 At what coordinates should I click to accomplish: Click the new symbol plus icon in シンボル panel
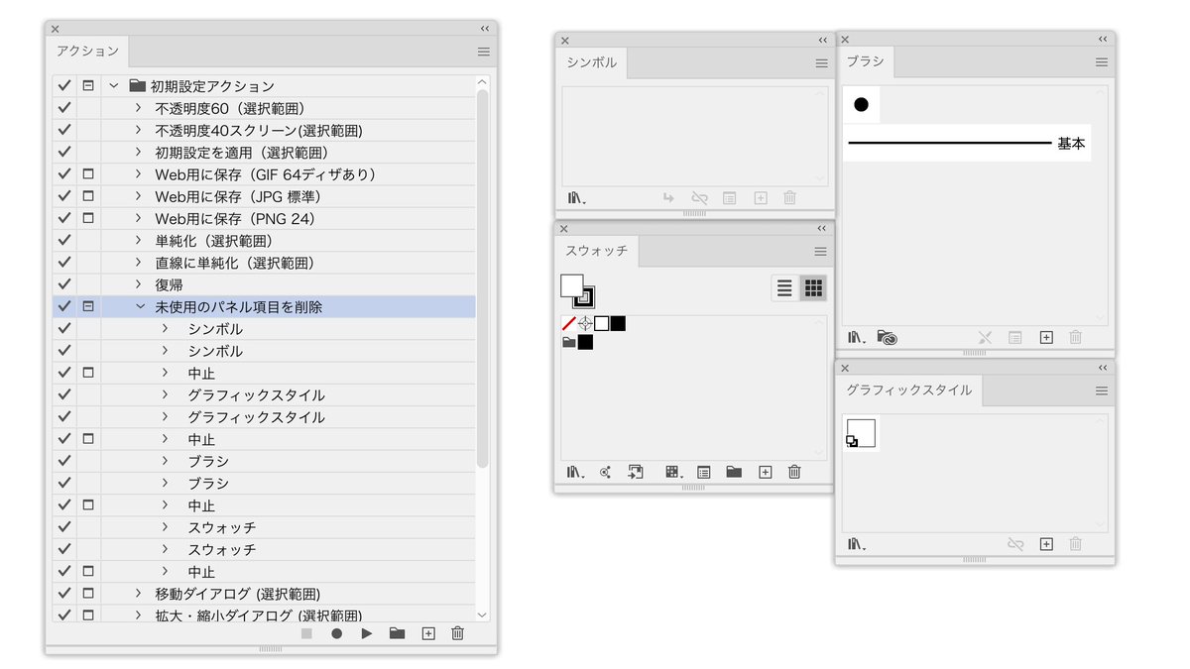pyautogui.click(x=761, y=198)
